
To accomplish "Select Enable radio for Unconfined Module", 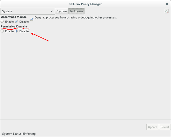I will (x=2, y=21).
